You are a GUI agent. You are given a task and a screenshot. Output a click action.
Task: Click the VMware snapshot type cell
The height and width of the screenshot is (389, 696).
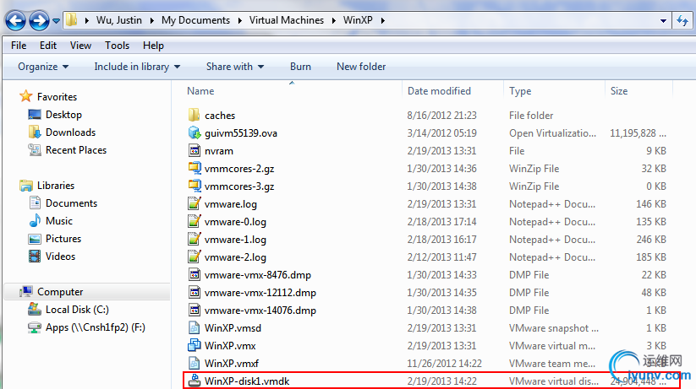click(554, 328)
